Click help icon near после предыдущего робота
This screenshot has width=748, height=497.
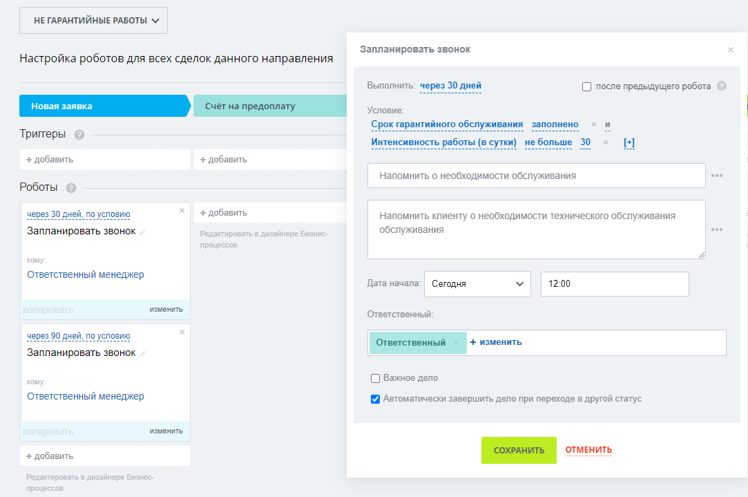point(722,86)
